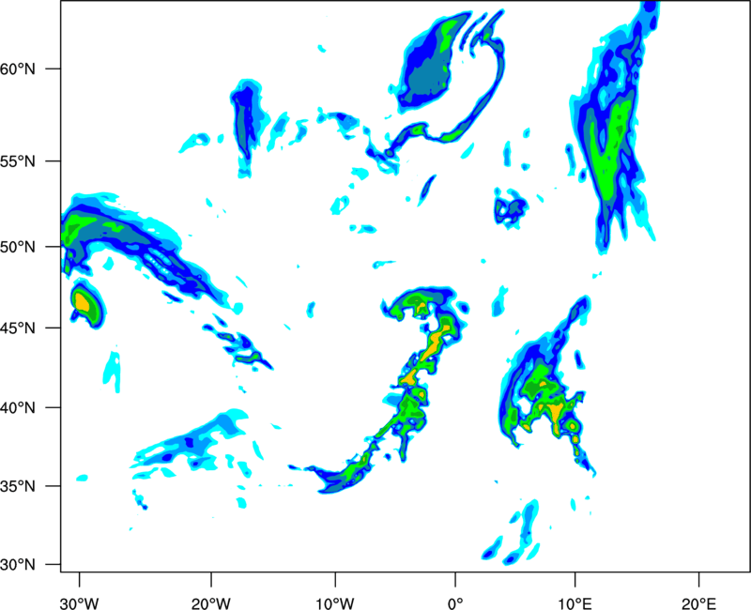Image resolution: width=751 pixels, height=610 pixels.
Task: Click the 20°E longitude label
Action: (x=698, y=603)
